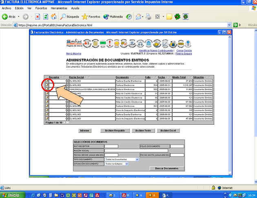This screenshot has width=257, height=198.
Task: Follow the Menú Mipyme link
Action: pyautogui.click(x=73, y=53)
